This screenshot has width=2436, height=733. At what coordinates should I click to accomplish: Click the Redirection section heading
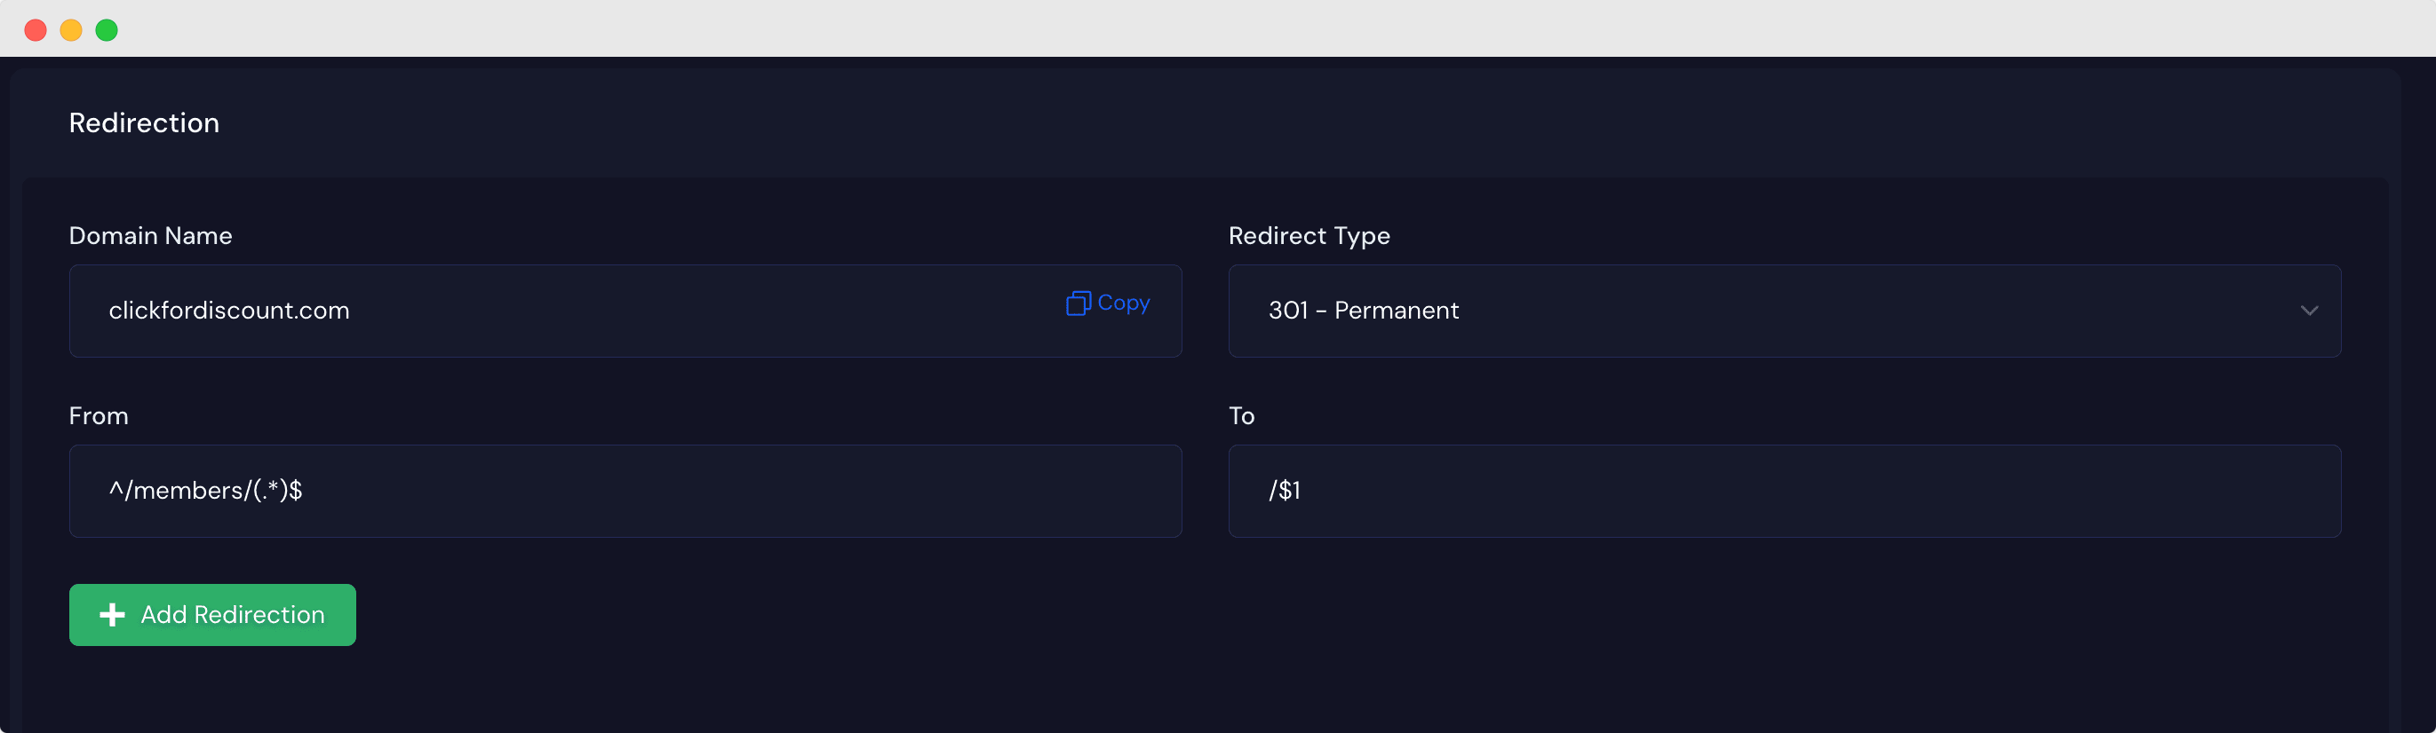144,122
